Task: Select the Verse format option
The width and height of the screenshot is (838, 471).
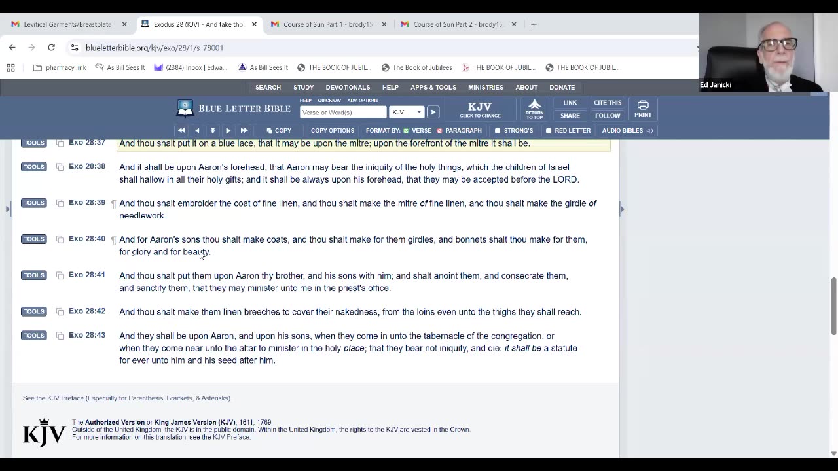Action: (417, 130)
